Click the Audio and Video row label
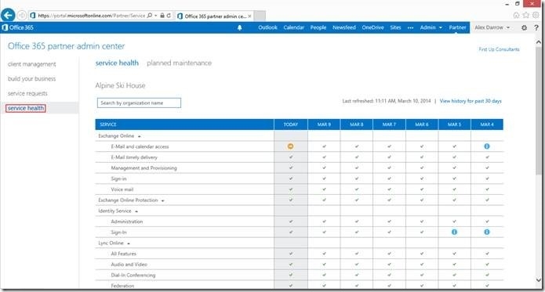545x292 pixels. click(129, 265)
